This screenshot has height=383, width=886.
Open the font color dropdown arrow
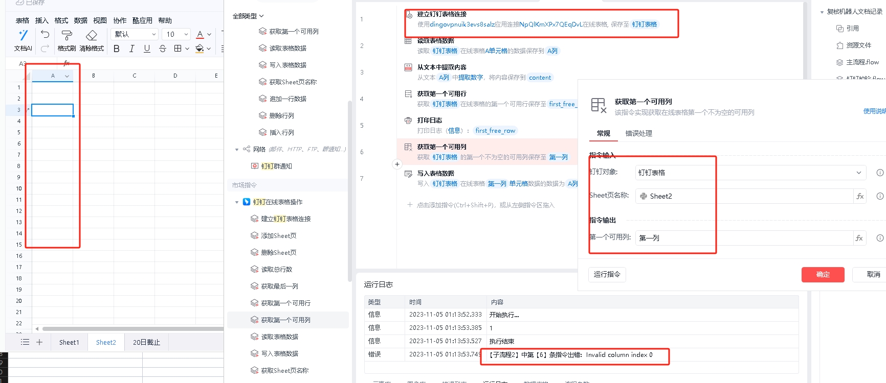(x=209, y=35)
